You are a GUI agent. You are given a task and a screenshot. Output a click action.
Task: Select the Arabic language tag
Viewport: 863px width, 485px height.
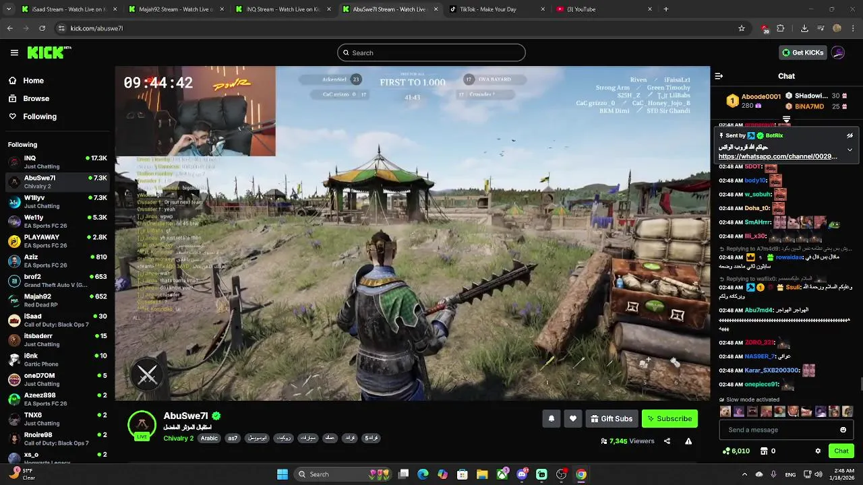209,439
